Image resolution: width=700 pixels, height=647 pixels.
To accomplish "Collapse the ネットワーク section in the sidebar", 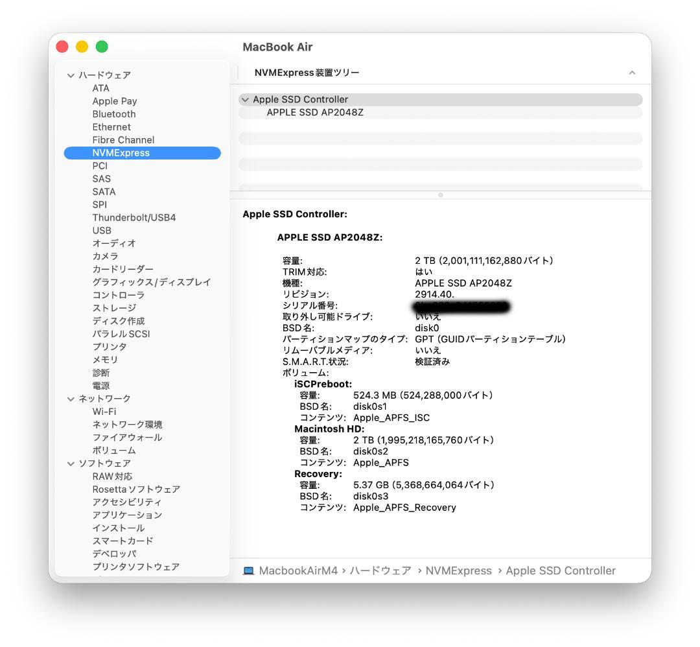I will tap(70, 399).
